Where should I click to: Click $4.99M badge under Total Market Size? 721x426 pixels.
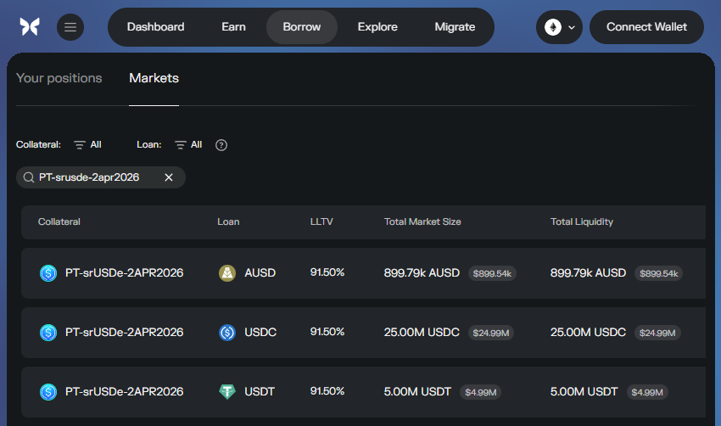coord(480,392)
